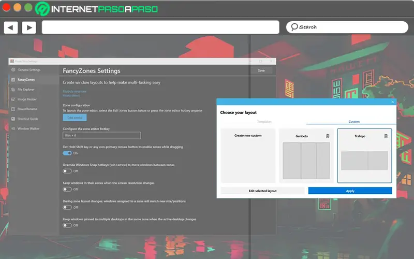Click the PowerRename sidebar icon
Screen dimensions: 414x259
point(13,109)
